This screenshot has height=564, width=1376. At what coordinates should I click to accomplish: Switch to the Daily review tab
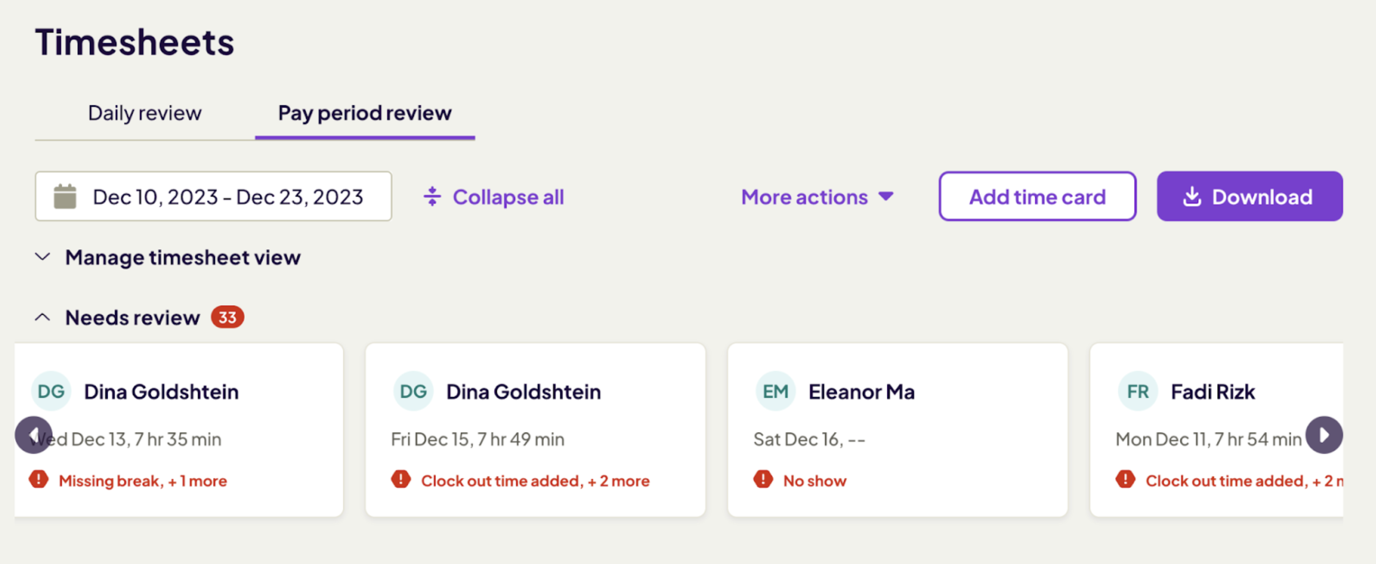pyautogui.click(x=144, y=113)
